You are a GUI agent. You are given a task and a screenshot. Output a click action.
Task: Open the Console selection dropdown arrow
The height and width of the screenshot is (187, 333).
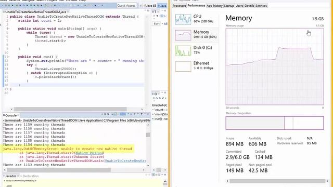click(142, 114)
